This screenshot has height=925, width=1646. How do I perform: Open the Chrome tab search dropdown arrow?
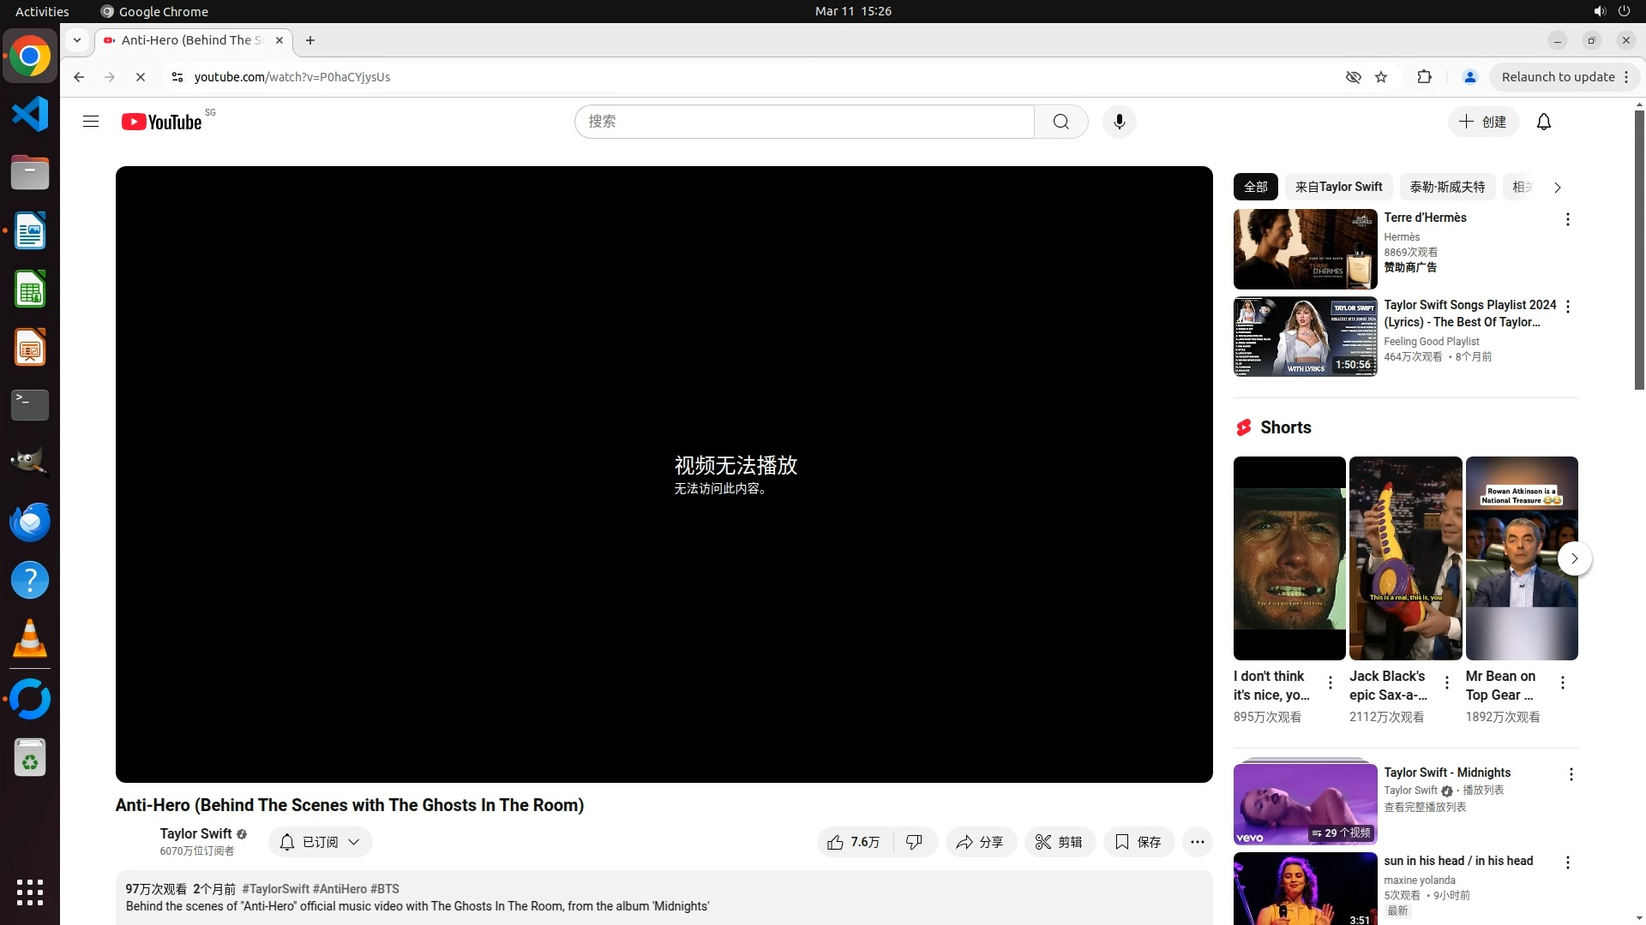[77, 40]
